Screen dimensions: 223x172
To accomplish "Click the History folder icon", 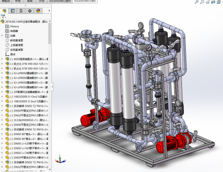I will point(7,26).
